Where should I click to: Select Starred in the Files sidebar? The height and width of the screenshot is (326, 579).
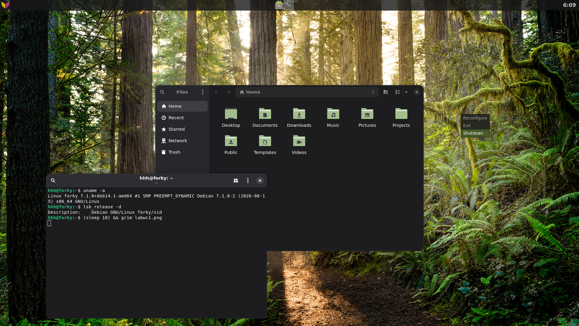pos(182,129)
